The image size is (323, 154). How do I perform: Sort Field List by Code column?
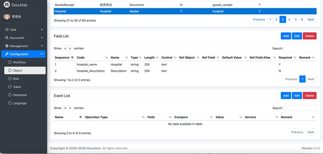[x=93, y=58]
